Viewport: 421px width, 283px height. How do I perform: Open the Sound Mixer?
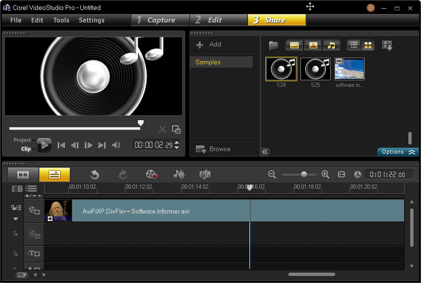click(x=179, y=175)
